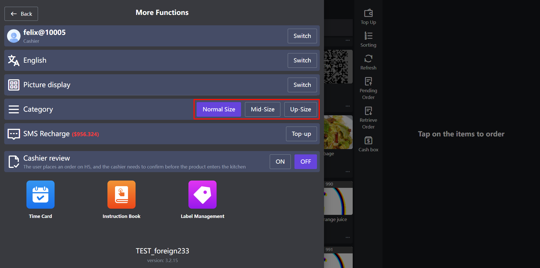Click the Refresh icon
This screenshot has width=540, height=268.
click(x=368, y=58)
